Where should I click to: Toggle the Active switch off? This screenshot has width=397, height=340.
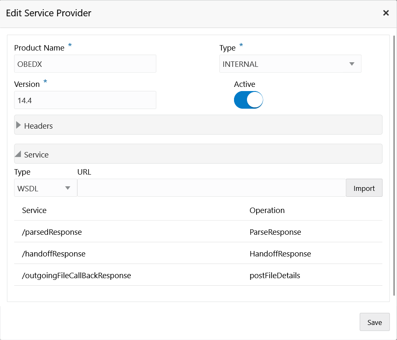pyautogui.click(x=248, y=100)
